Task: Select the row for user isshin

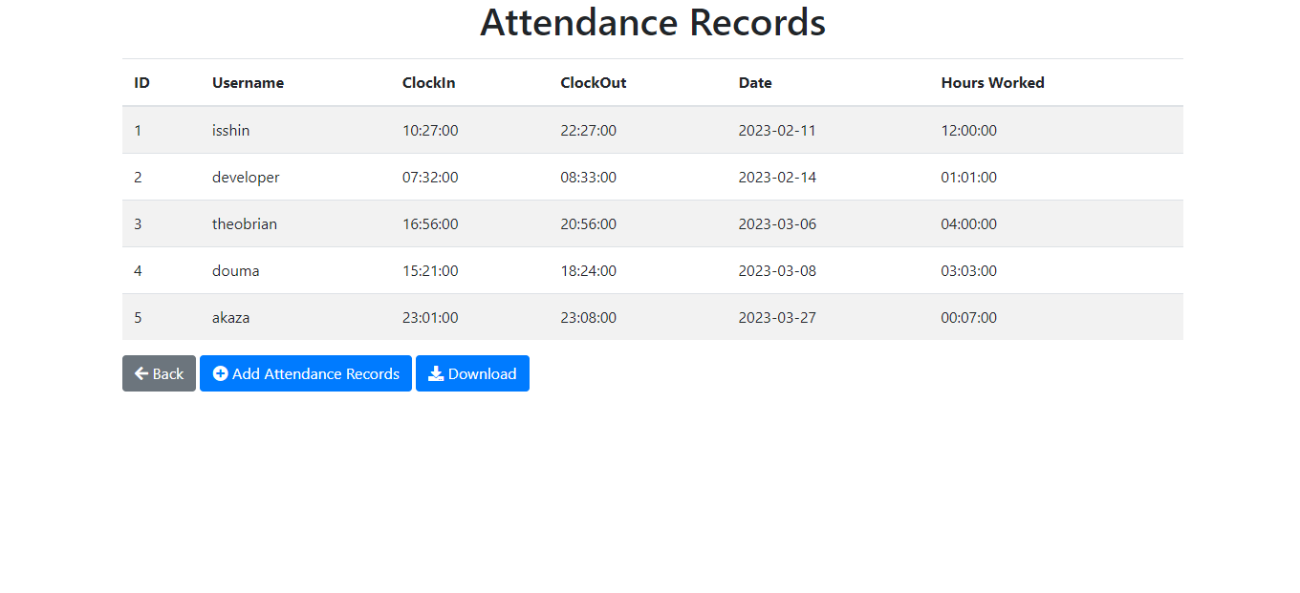Action: click(653, 130)
